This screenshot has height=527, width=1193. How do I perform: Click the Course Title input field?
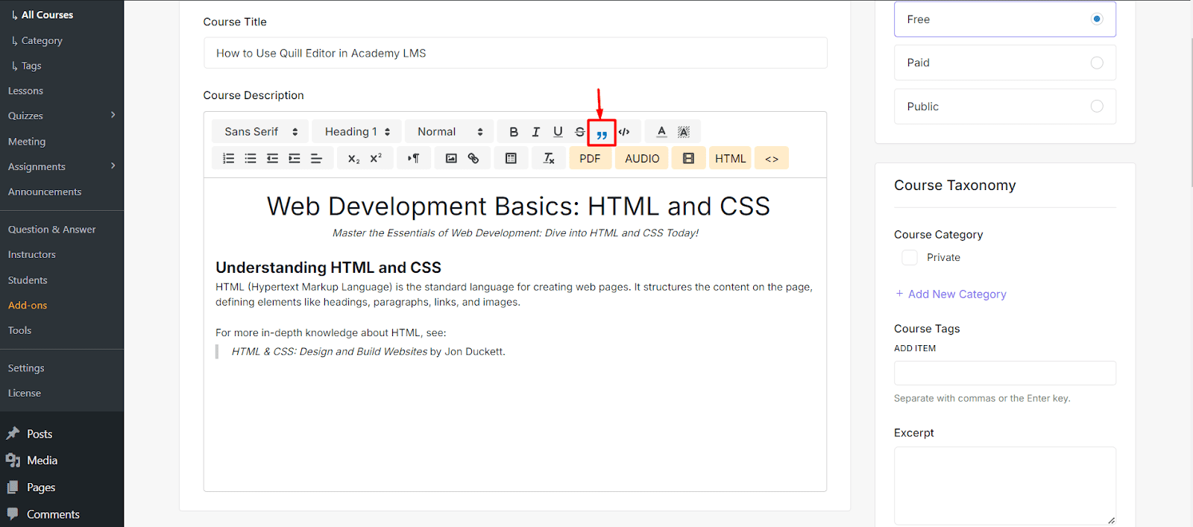515,53
